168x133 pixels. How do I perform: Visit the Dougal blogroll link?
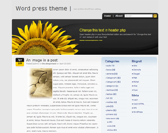point(136,74)
